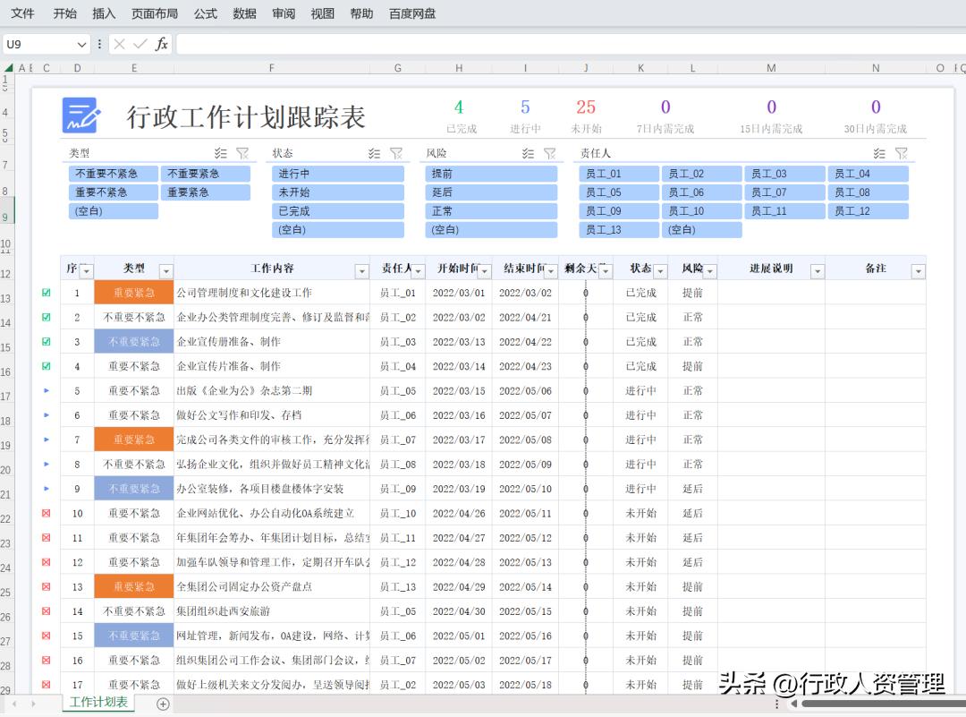Screen dimensions: 966x717
Task: Switch to the 公式 ribbon tab
Action: [x=205, y=13]
